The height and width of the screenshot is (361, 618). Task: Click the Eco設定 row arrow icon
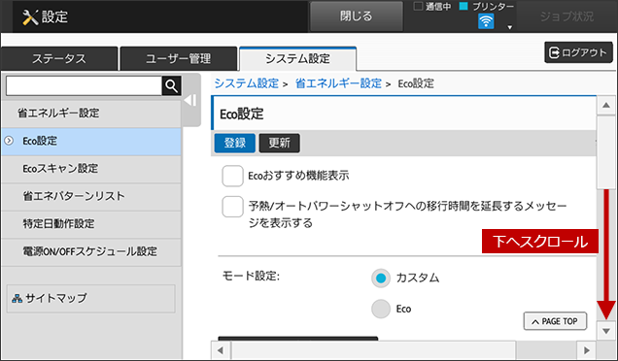tap(9, 141)
